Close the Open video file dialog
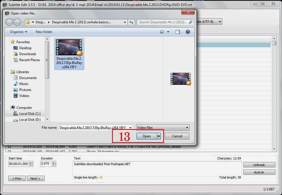This screenshot has width=282, height=195. click(188, 12)
